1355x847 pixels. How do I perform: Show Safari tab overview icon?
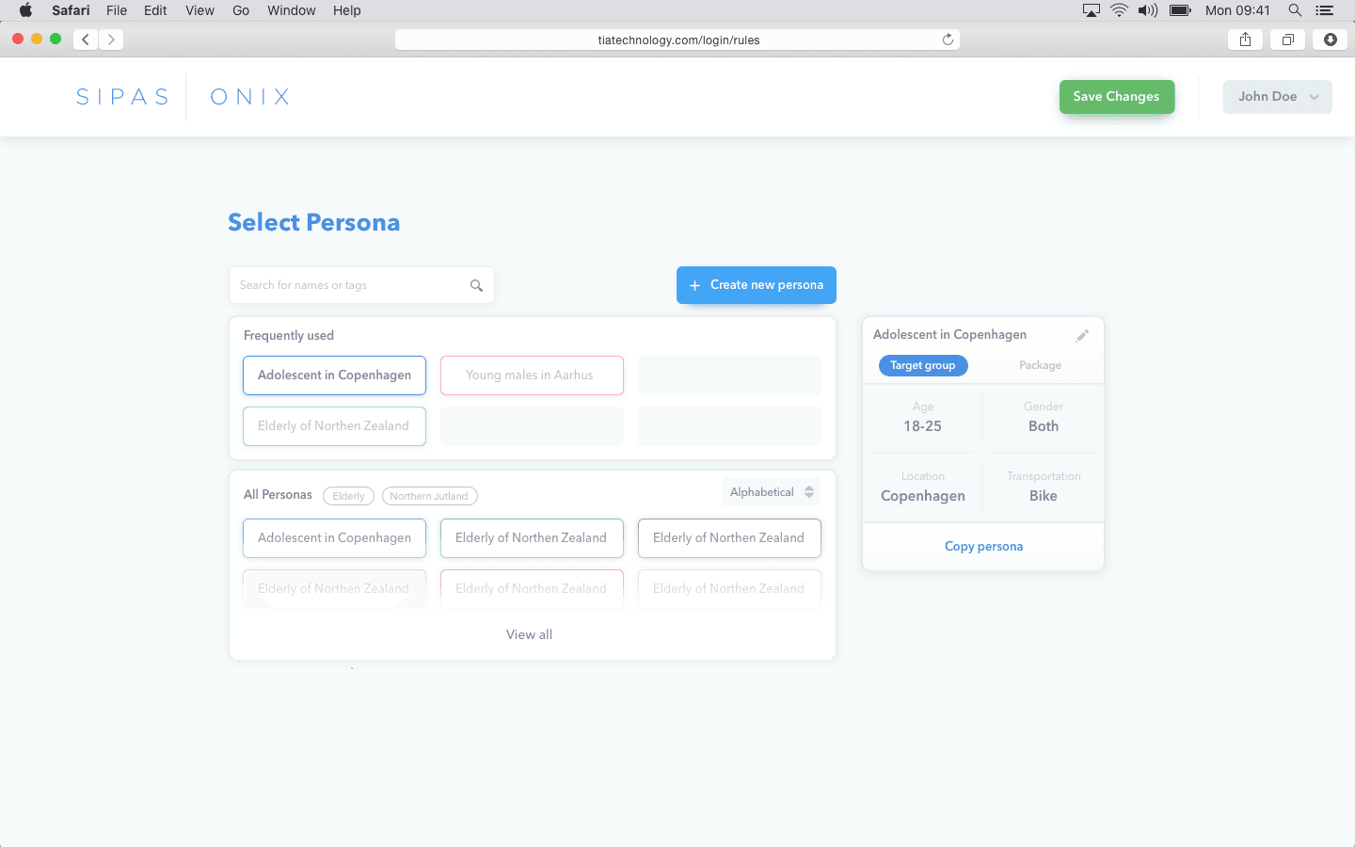pos(1287,40)
